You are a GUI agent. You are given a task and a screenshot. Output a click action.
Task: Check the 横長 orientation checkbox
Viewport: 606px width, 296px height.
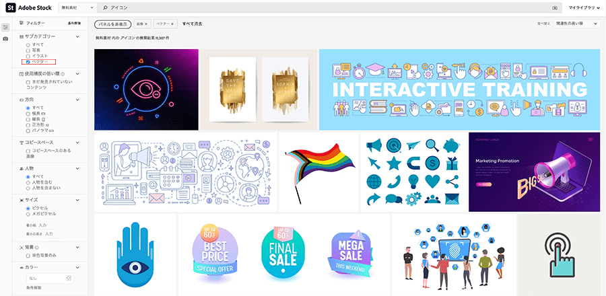pos(28,114)
